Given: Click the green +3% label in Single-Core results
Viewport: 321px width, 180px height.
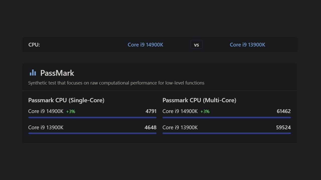Looking at the screenshot, I should pos(70,111).
